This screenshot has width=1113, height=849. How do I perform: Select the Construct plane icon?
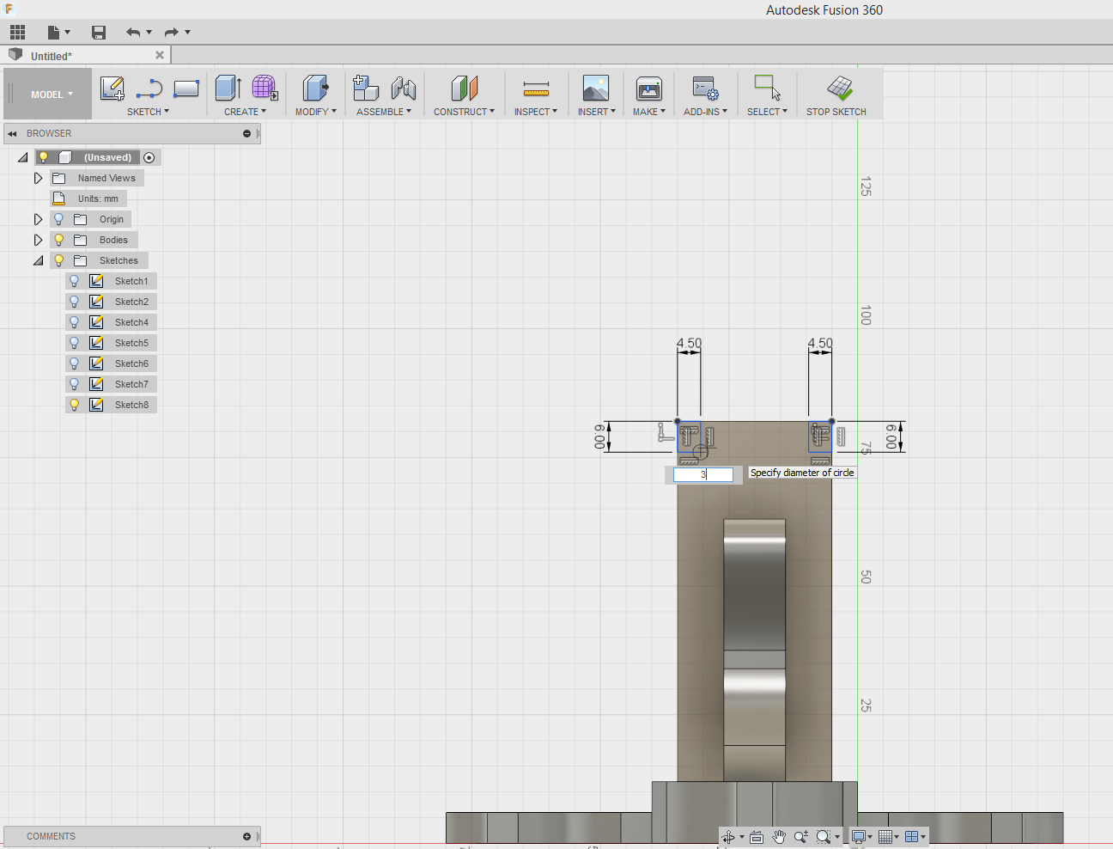tap(464, 88)
